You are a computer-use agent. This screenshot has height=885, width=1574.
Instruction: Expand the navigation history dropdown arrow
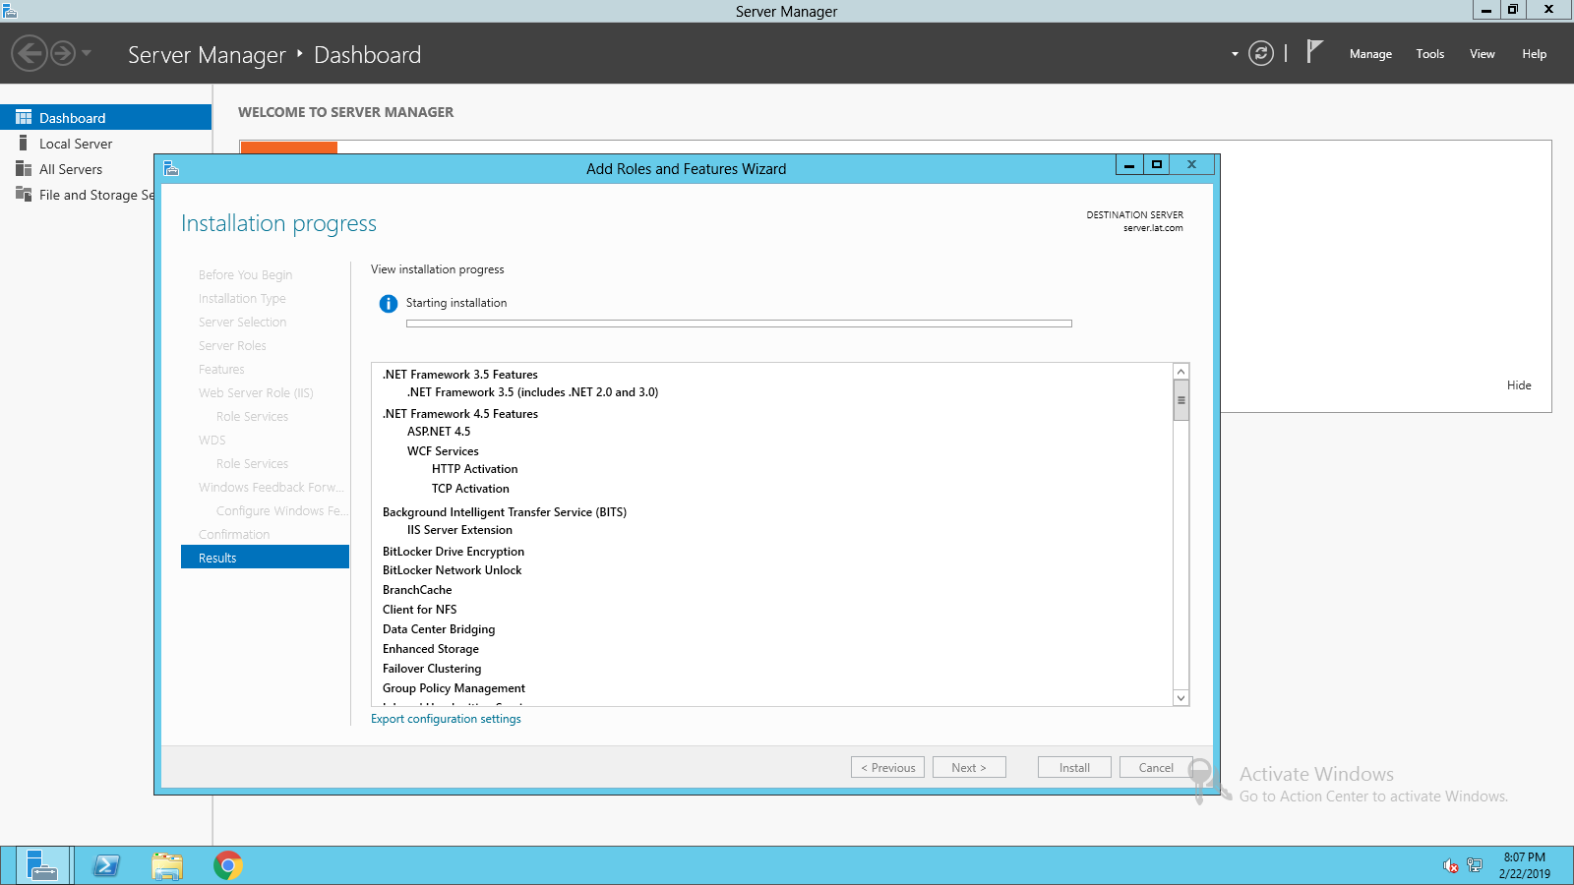(x=87, y=53)
